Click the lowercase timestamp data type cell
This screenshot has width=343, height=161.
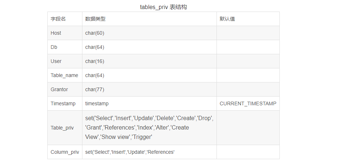[x=97, y=103]
